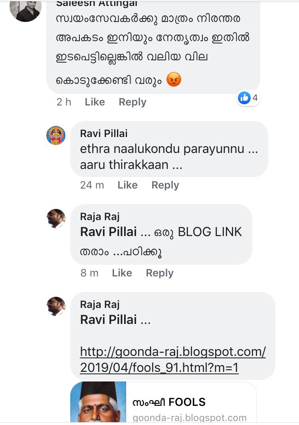
Task: Open Raja Raj's name above the blog link comment
Action: [x=100, y=216]
